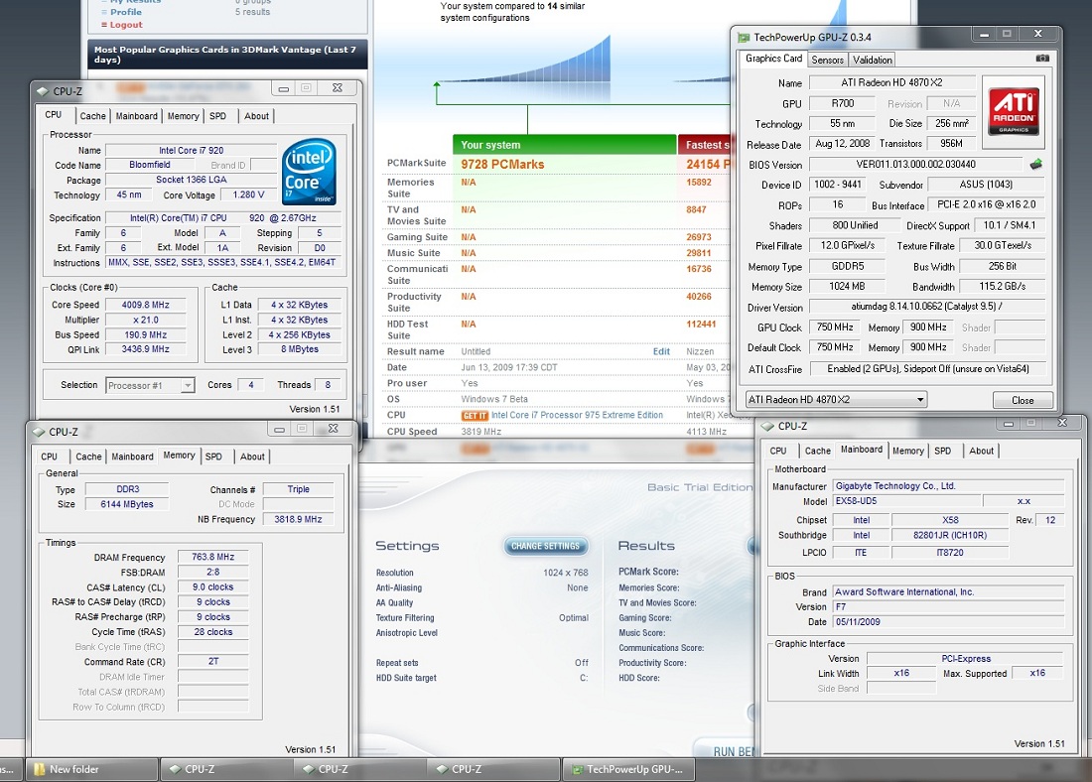This screenshot has width=1092, height=782.
Task: Select the Graphics Card tab in GPU-Z
Action: pos(773,59)
